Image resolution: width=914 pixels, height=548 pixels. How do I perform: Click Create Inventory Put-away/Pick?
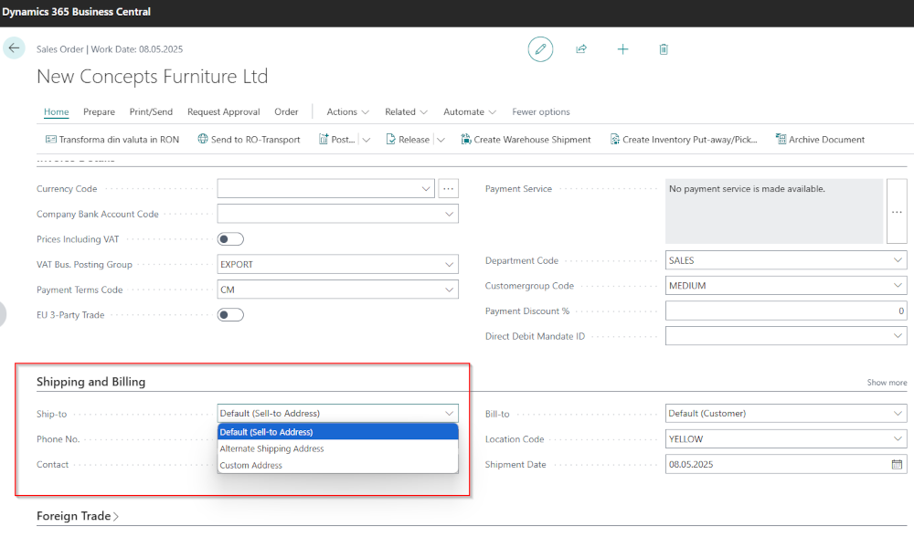684,139
